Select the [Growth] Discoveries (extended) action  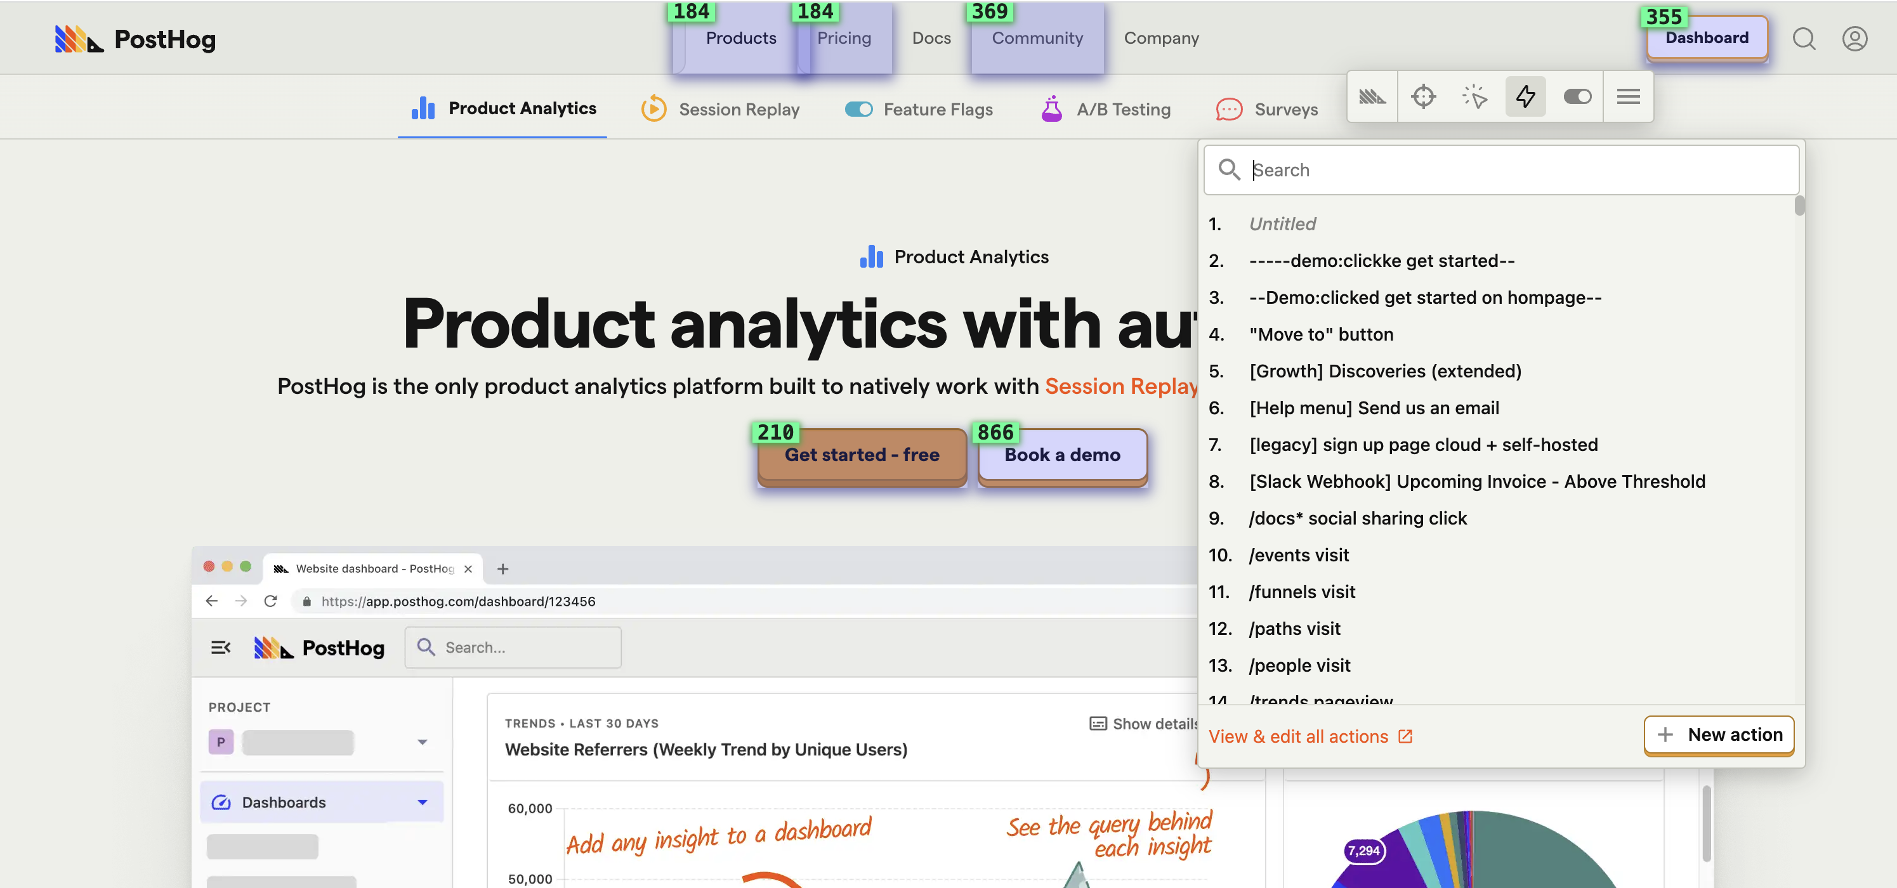(x=1384, y=371)
